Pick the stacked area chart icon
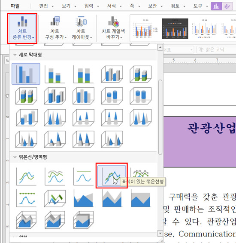This screenshot has width=236, height=243. (112, 198)
